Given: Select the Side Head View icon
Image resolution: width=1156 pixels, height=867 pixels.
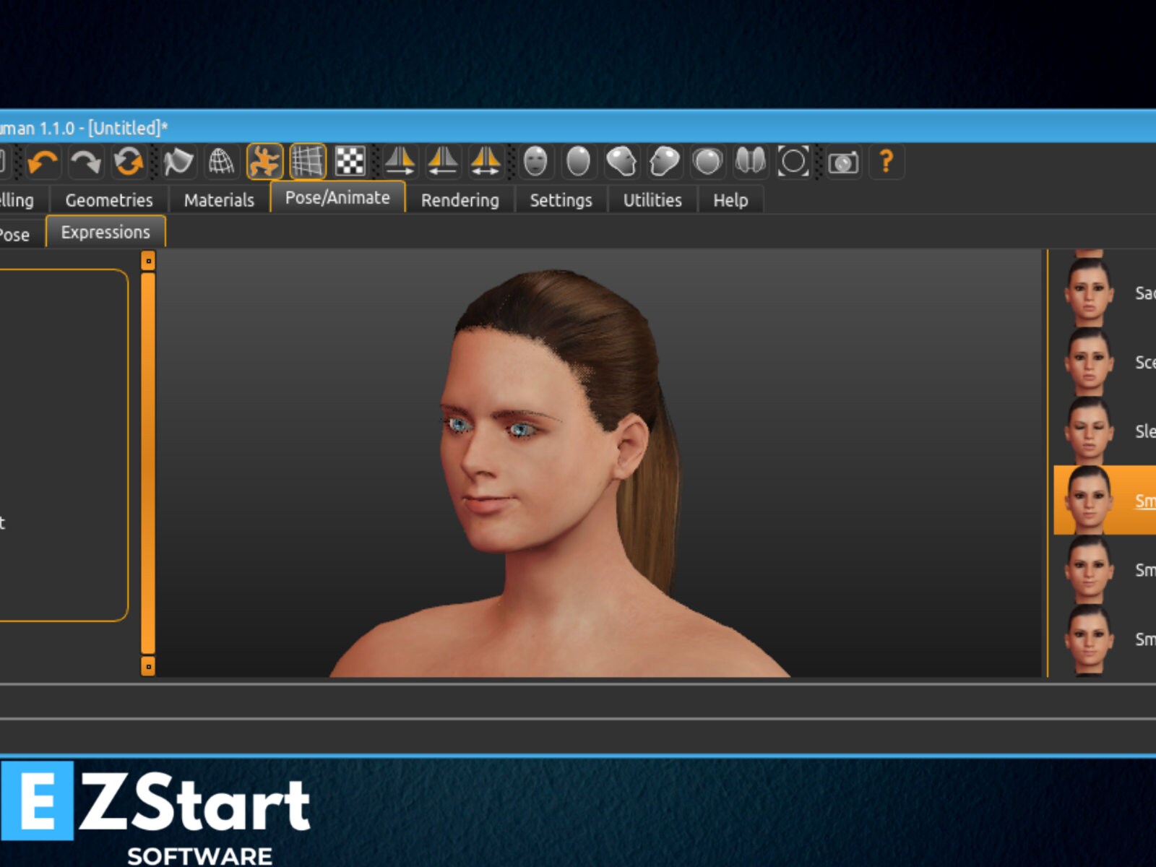Looking at the screenshot, I should point(620,163).
